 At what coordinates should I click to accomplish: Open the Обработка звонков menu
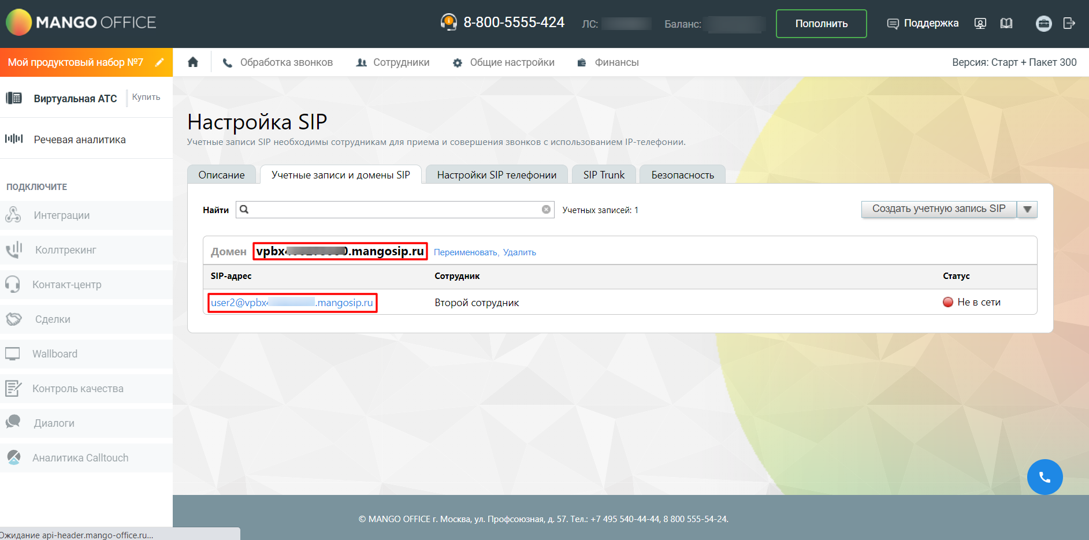pos(278,62)
